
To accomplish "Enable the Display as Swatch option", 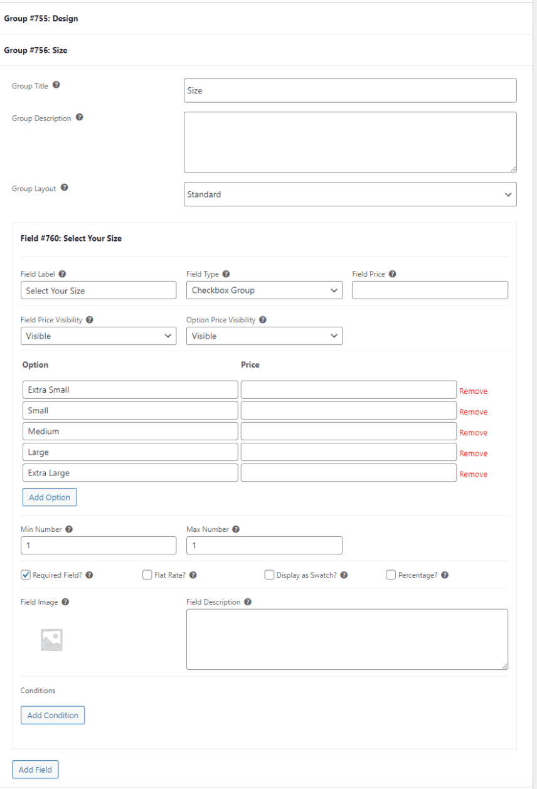I will point(269,575).
